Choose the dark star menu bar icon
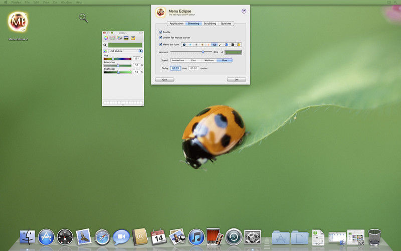 point(196,45)
